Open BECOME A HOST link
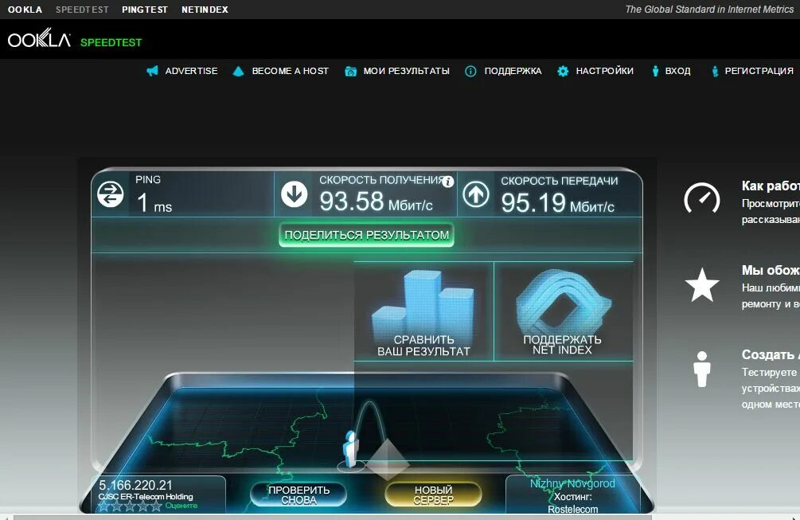This screenshot has width=800, height=520. click(x=291, y=71)
